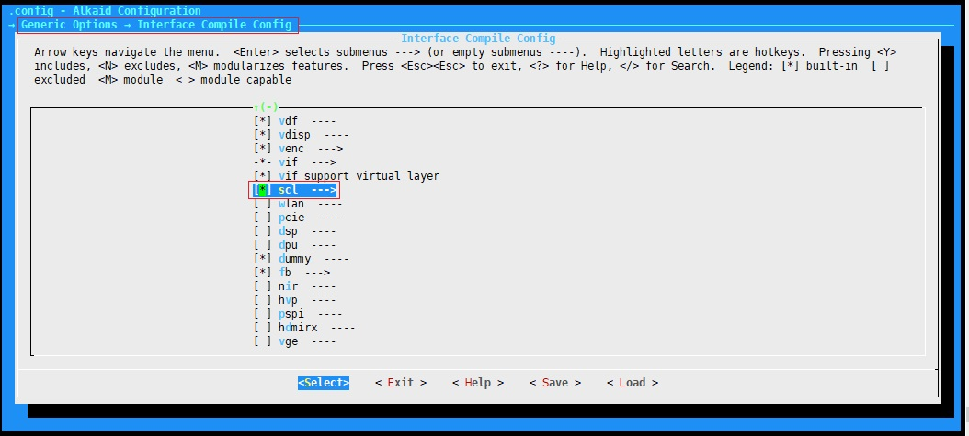The width and height of the screenshot is (969, 436).
Task: Enable the dpu option checkbox
Action: [x=263, y=245]
